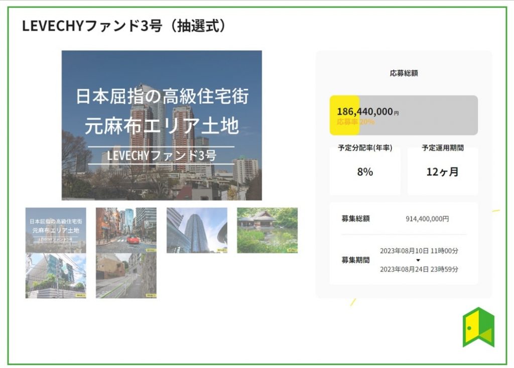Click the LEVECHYファンド3号(抽選式) page title
The image size is (514, 368).
point(124,26)
